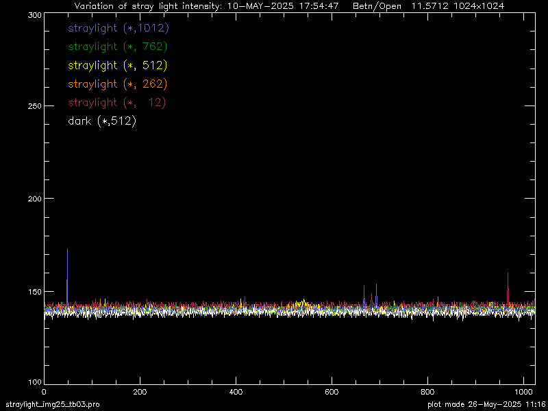Select the yellow legend entry 'straylight (*, 512)'
This screenshot has height=411, width=548.
(118, 65)
